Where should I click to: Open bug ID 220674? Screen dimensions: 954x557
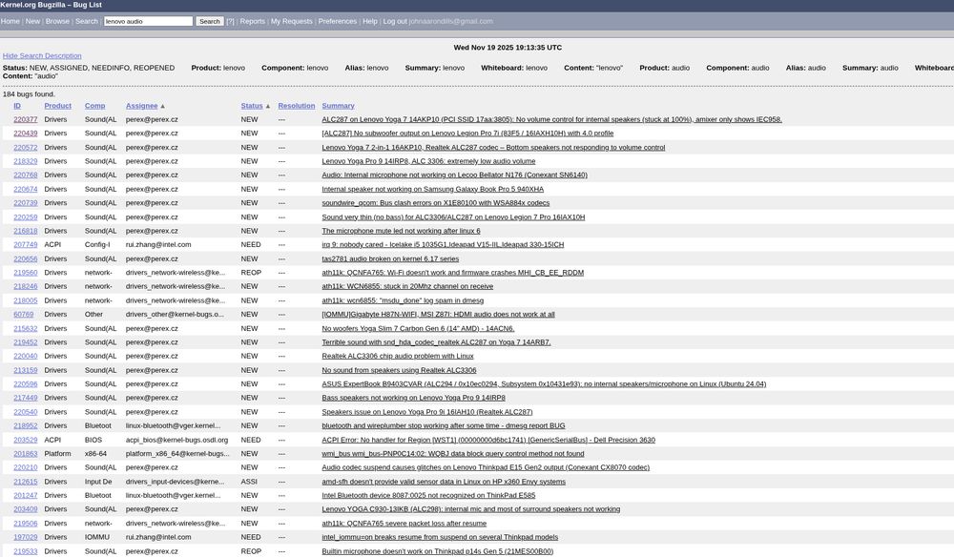pos(26,189)
